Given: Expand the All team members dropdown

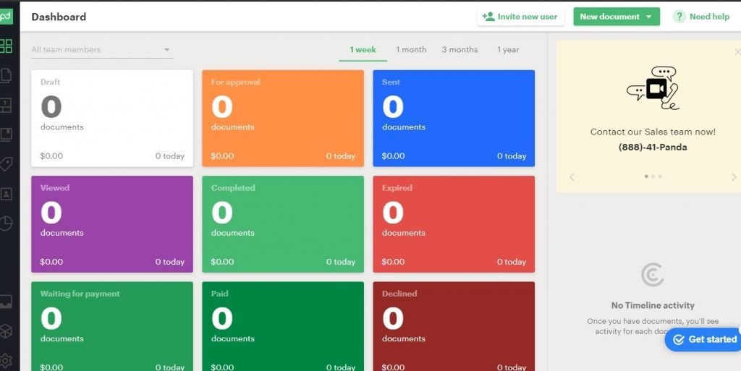Looking at the screenshot, I should tap(101, 50).
